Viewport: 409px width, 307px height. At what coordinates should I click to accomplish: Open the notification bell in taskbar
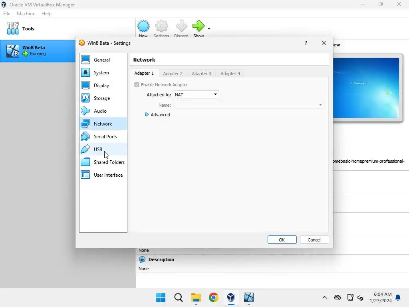point(398,297)
